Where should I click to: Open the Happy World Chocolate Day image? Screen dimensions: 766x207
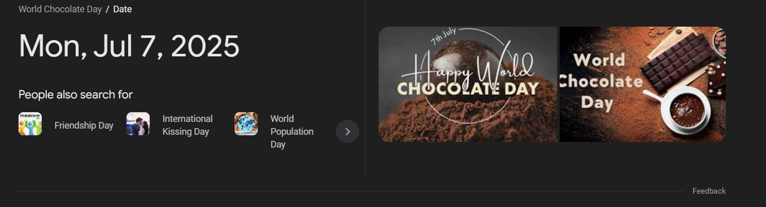(x=468, y=84)
